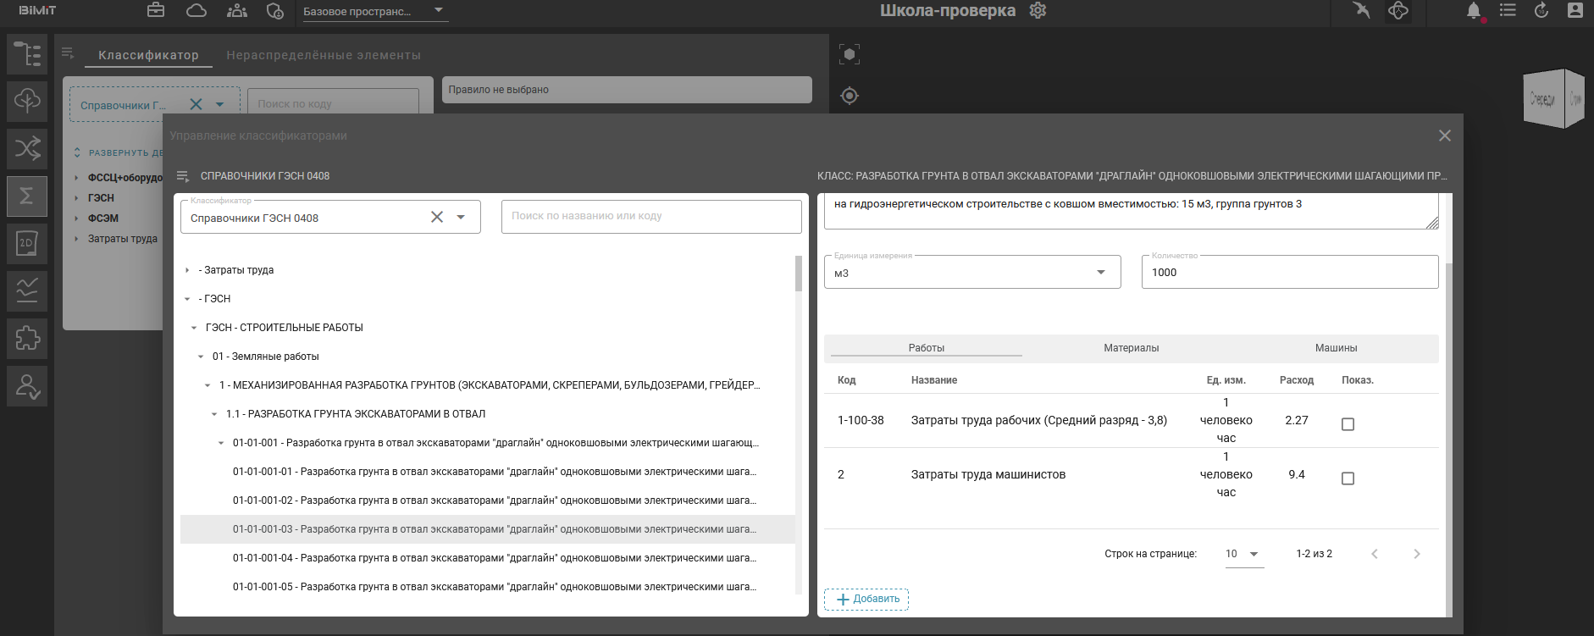This screenshot has height=636, width=1594.
Task: Click the user account icon top right
Action: point(1575,10)
